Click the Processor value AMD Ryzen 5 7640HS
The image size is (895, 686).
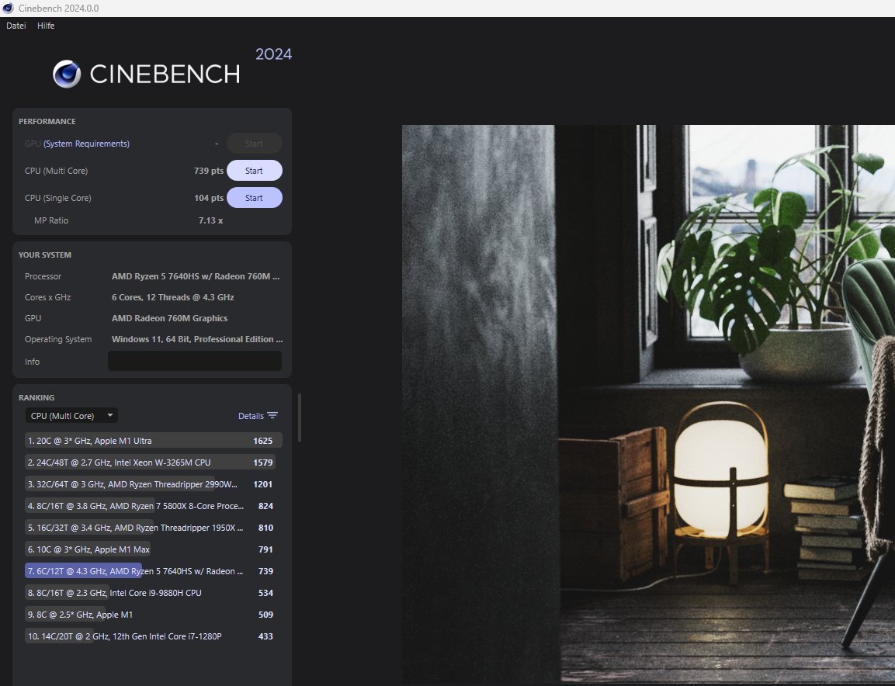point(196,276)
